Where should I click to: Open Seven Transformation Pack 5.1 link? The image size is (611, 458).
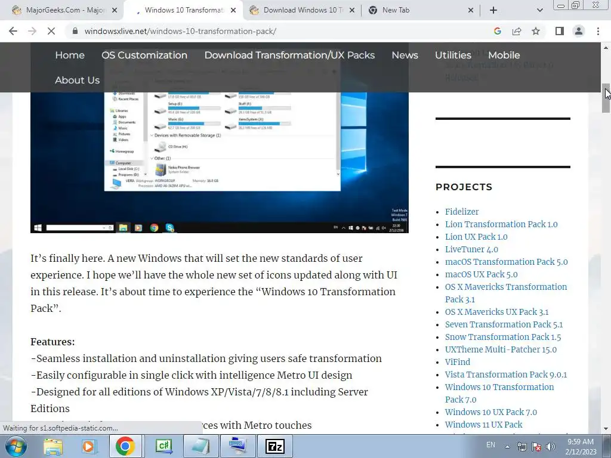tap(504, 324)
